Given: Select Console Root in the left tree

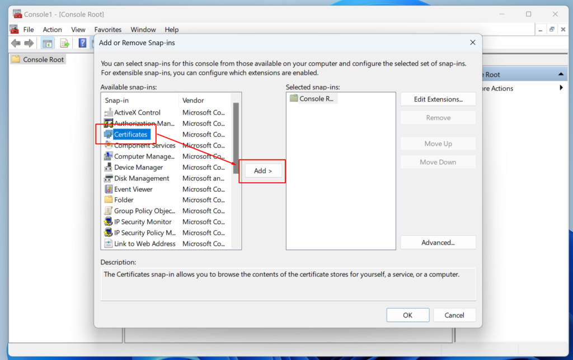Looking at the screenshot, I should (x=43, y=59).
